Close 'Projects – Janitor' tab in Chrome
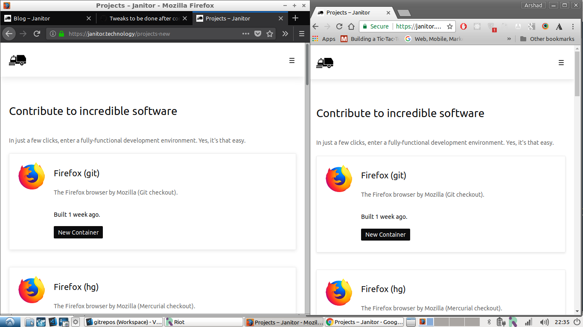The width and height of the screenshot is (583, 327). (388, 13)
